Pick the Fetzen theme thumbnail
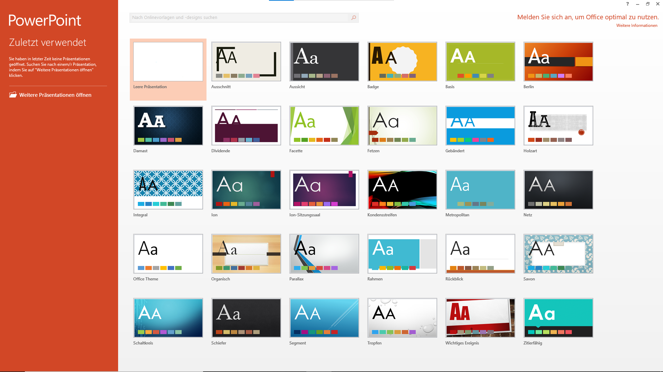The width and height of the screenshot is (663, 372). coord(402,126)
